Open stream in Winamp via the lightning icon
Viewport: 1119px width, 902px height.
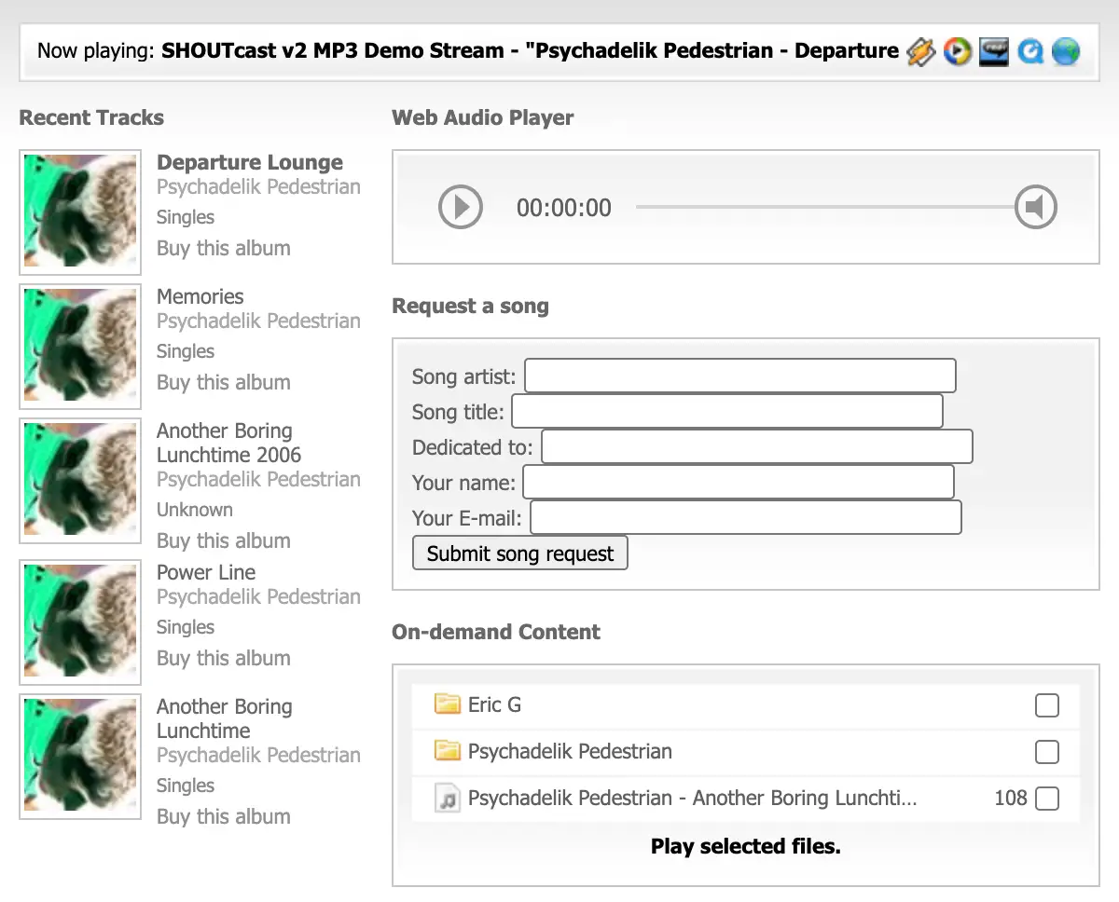point(920,51)
